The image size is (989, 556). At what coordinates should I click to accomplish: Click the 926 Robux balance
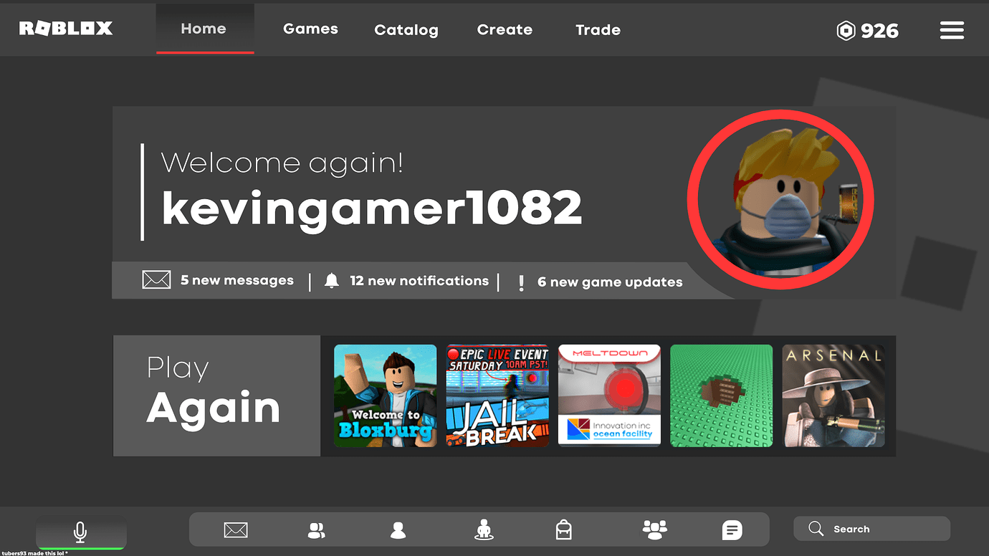879,31
